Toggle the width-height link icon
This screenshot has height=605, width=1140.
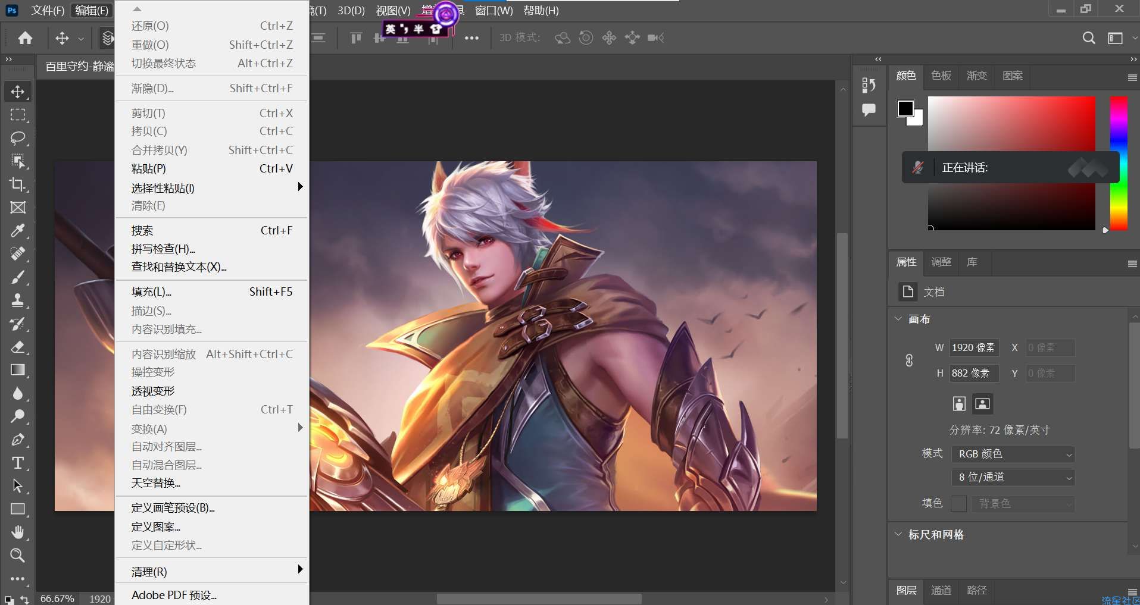click(x=909, y=361)
